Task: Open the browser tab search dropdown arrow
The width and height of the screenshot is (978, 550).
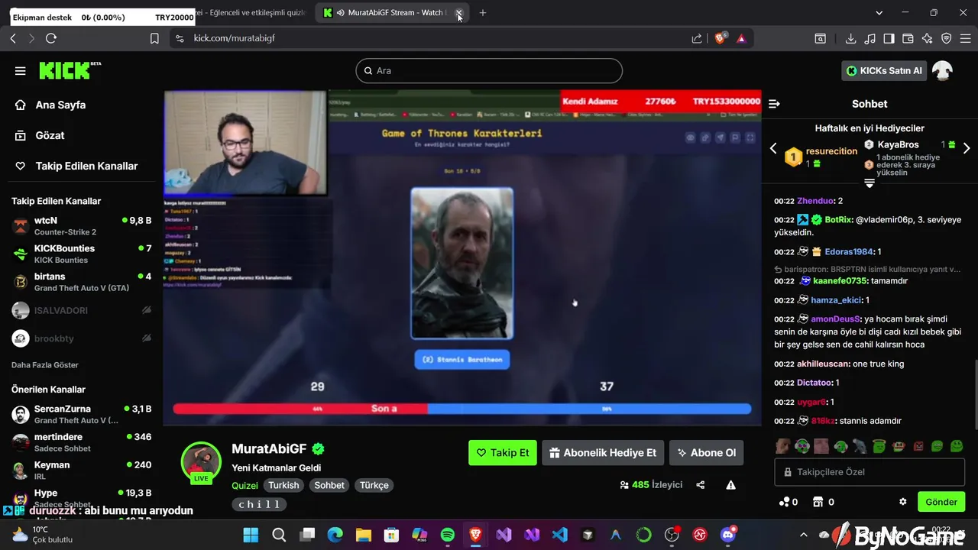Action: pyautogui.click(x=880, y=13)
